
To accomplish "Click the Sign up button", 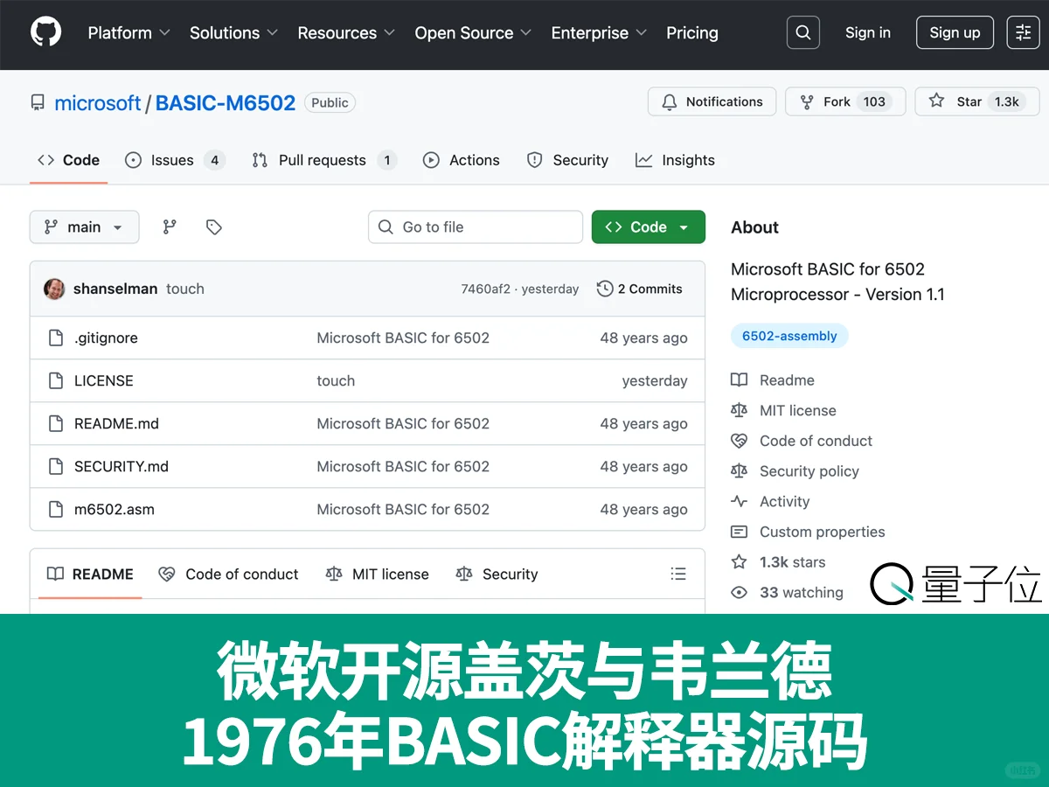I will pos(955,32).
